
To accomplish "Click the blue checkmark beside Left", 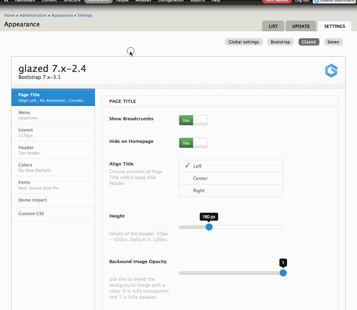I will pos(188,166).
